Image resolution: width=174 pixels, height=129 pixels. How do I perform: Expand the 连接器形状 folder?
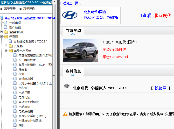(1, 32)
